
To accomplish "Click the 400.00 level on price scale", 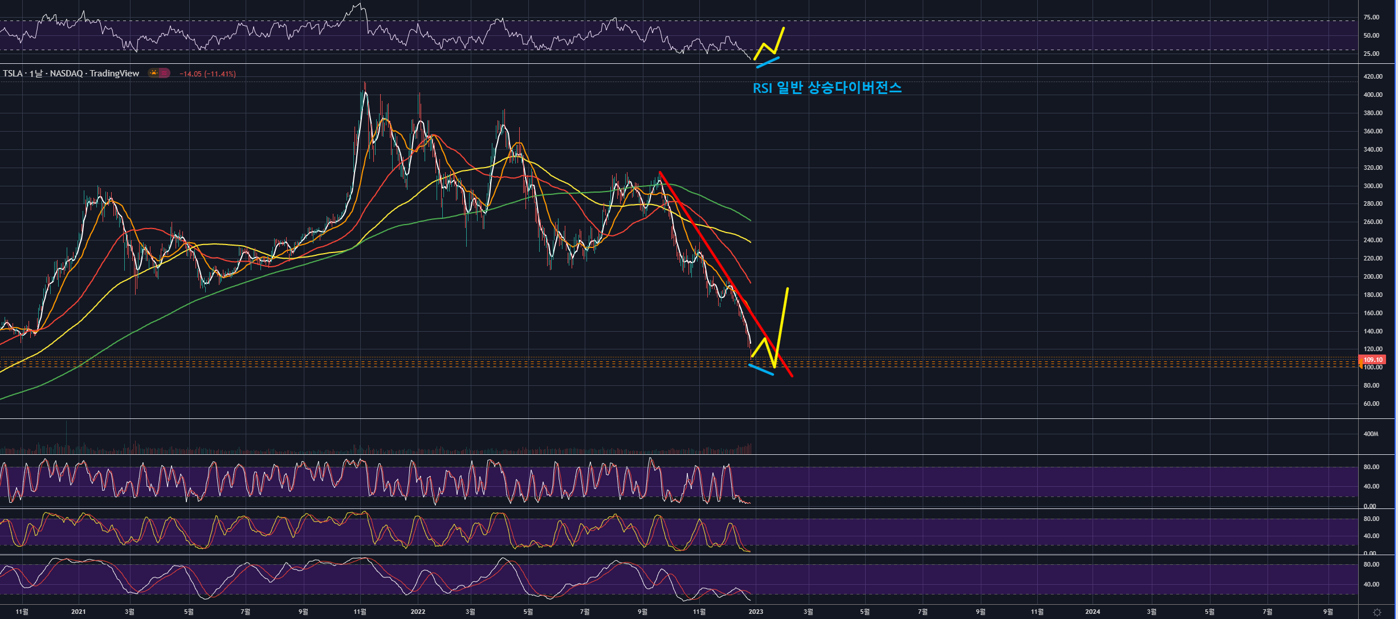I will point(1372,95).
